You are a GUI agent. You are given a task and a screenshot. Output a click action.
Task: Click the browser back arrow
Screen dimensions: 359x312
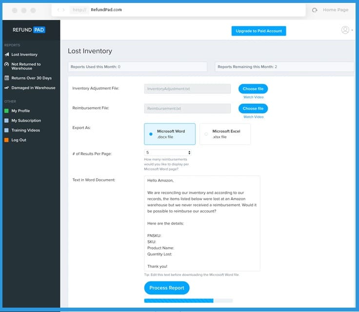click(x=59, y=10)
